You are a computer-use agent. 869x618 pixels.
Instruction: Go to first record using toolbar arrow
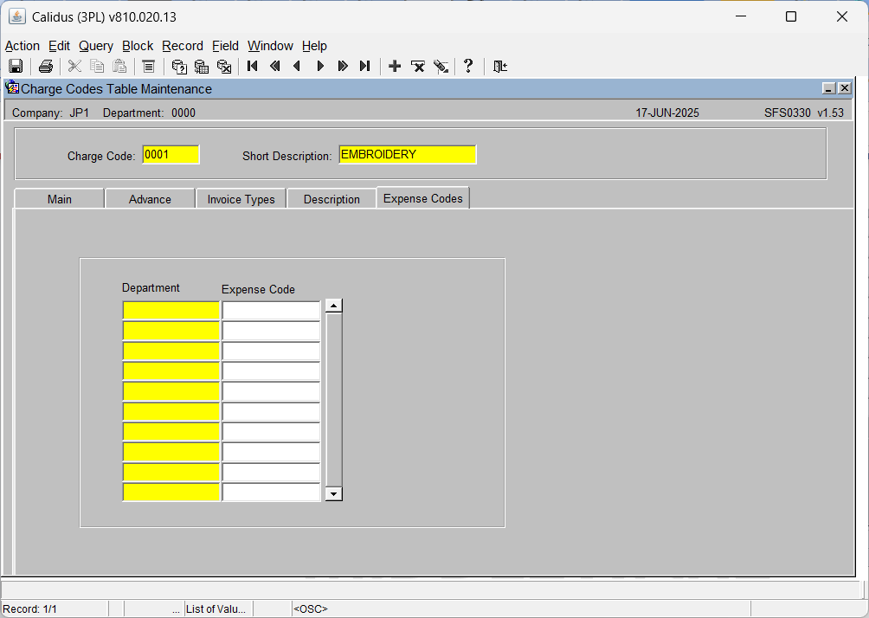click(253, 67)
